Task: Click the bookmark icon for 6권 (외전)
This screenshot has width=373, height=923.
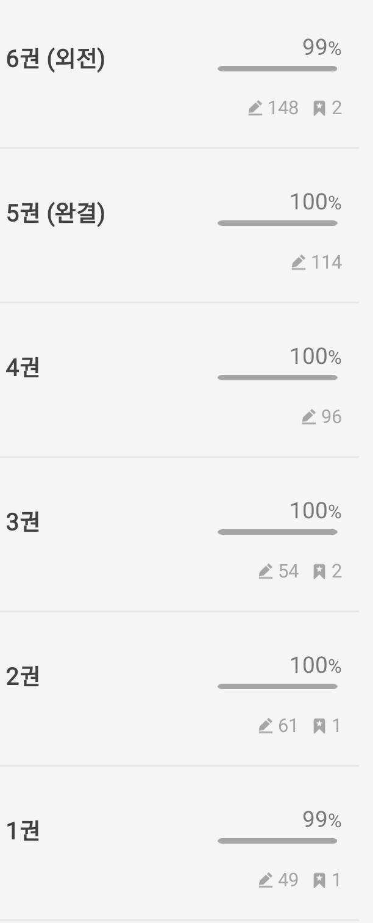Action: point(319,109)
